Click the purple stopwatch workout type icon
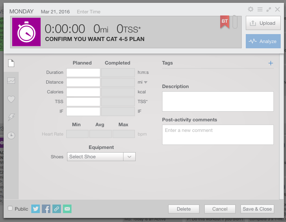The image size is (286, 222). [26, 32]
